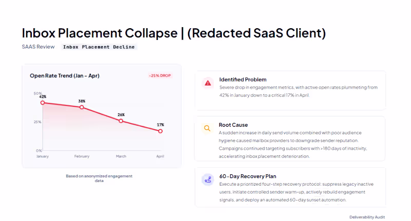
Task: Select the March 26% data point
Action: (x=121, y=121)
